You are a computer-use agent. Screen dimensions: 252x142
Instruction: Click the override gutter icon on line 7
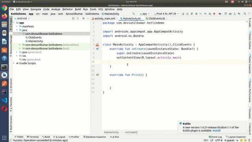click(x=97, y=49)
